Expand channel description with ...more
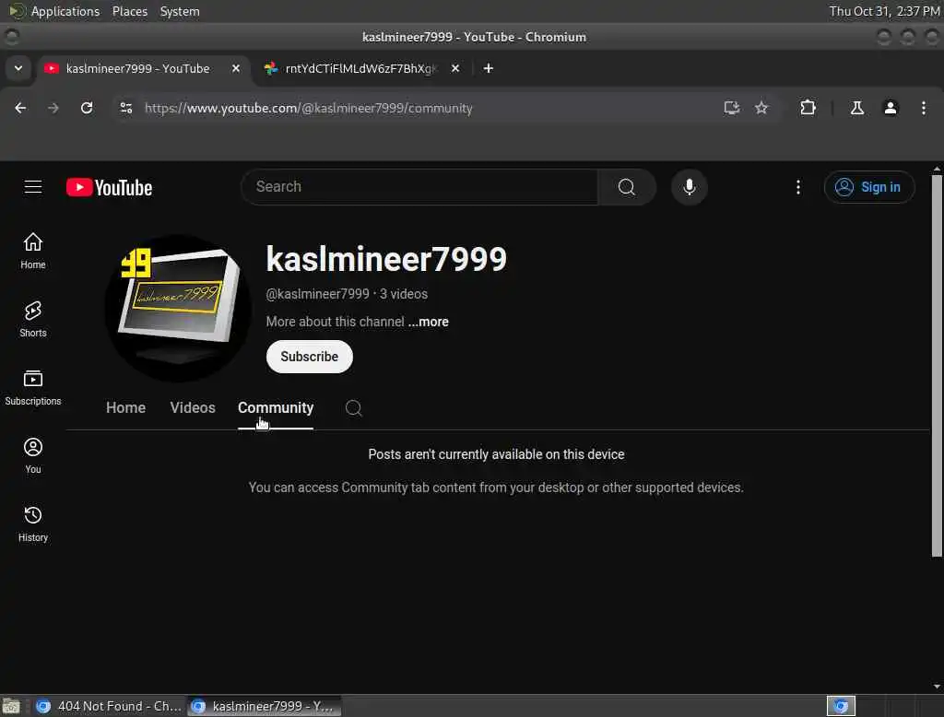Viewport: 944px width, 717px height. 428,322
